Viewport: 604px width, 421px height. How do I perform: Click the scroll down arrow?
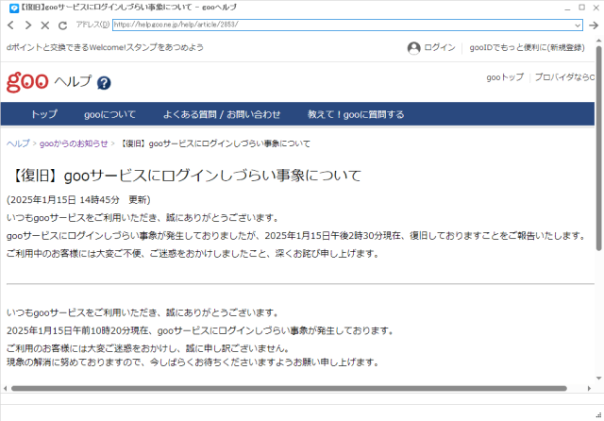599,379
